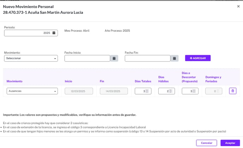Click the Mes Proceso: Abril text
The width and height of the screenshot is (243, 148).
coord(77,31)
